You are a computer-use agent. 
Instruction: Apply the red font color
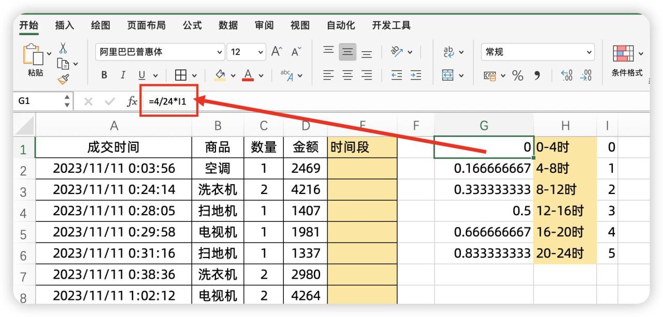(x=249, y=76)
